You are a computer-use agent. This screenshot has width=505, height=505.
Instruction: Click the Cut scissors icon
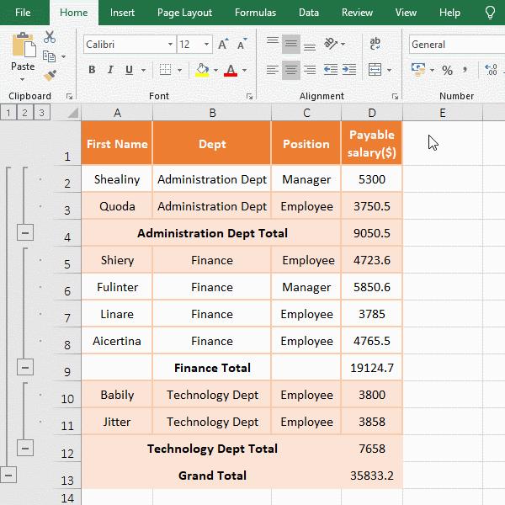pyautogui.click(x=50, y=37)
